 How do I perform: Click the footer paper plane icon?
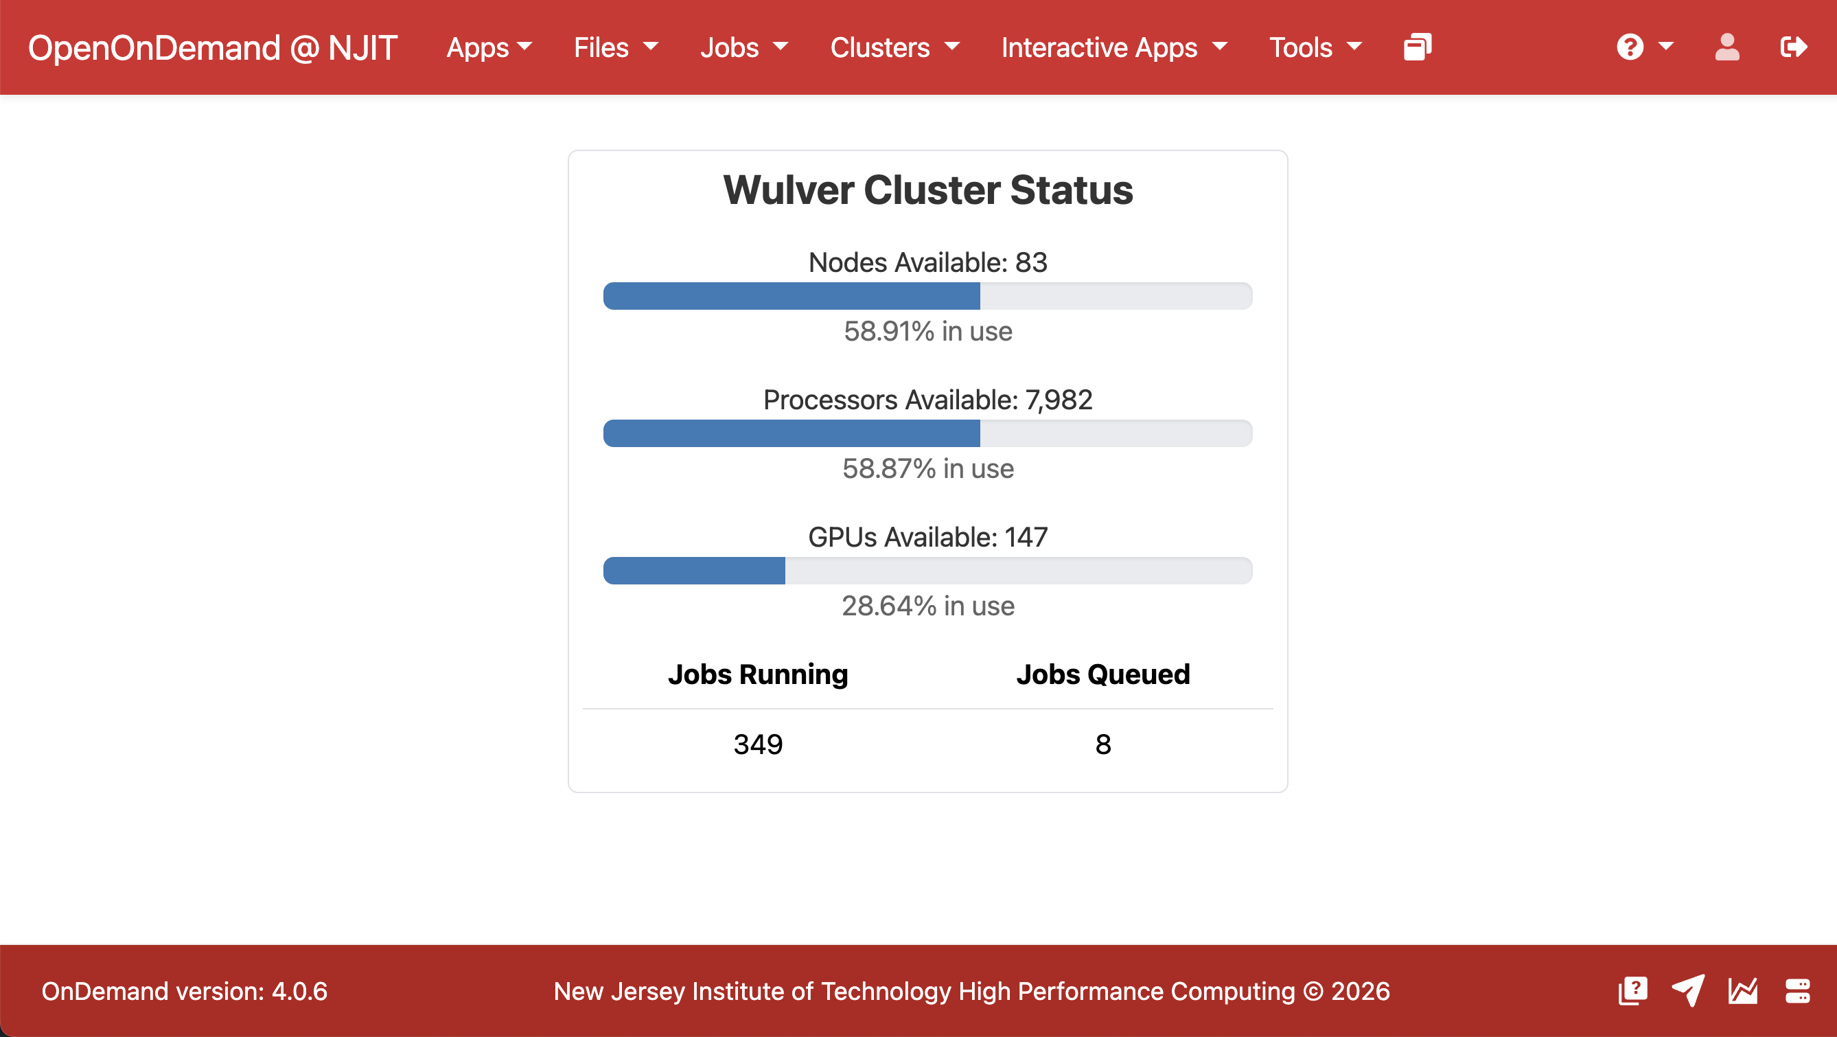pos(1688,990)
